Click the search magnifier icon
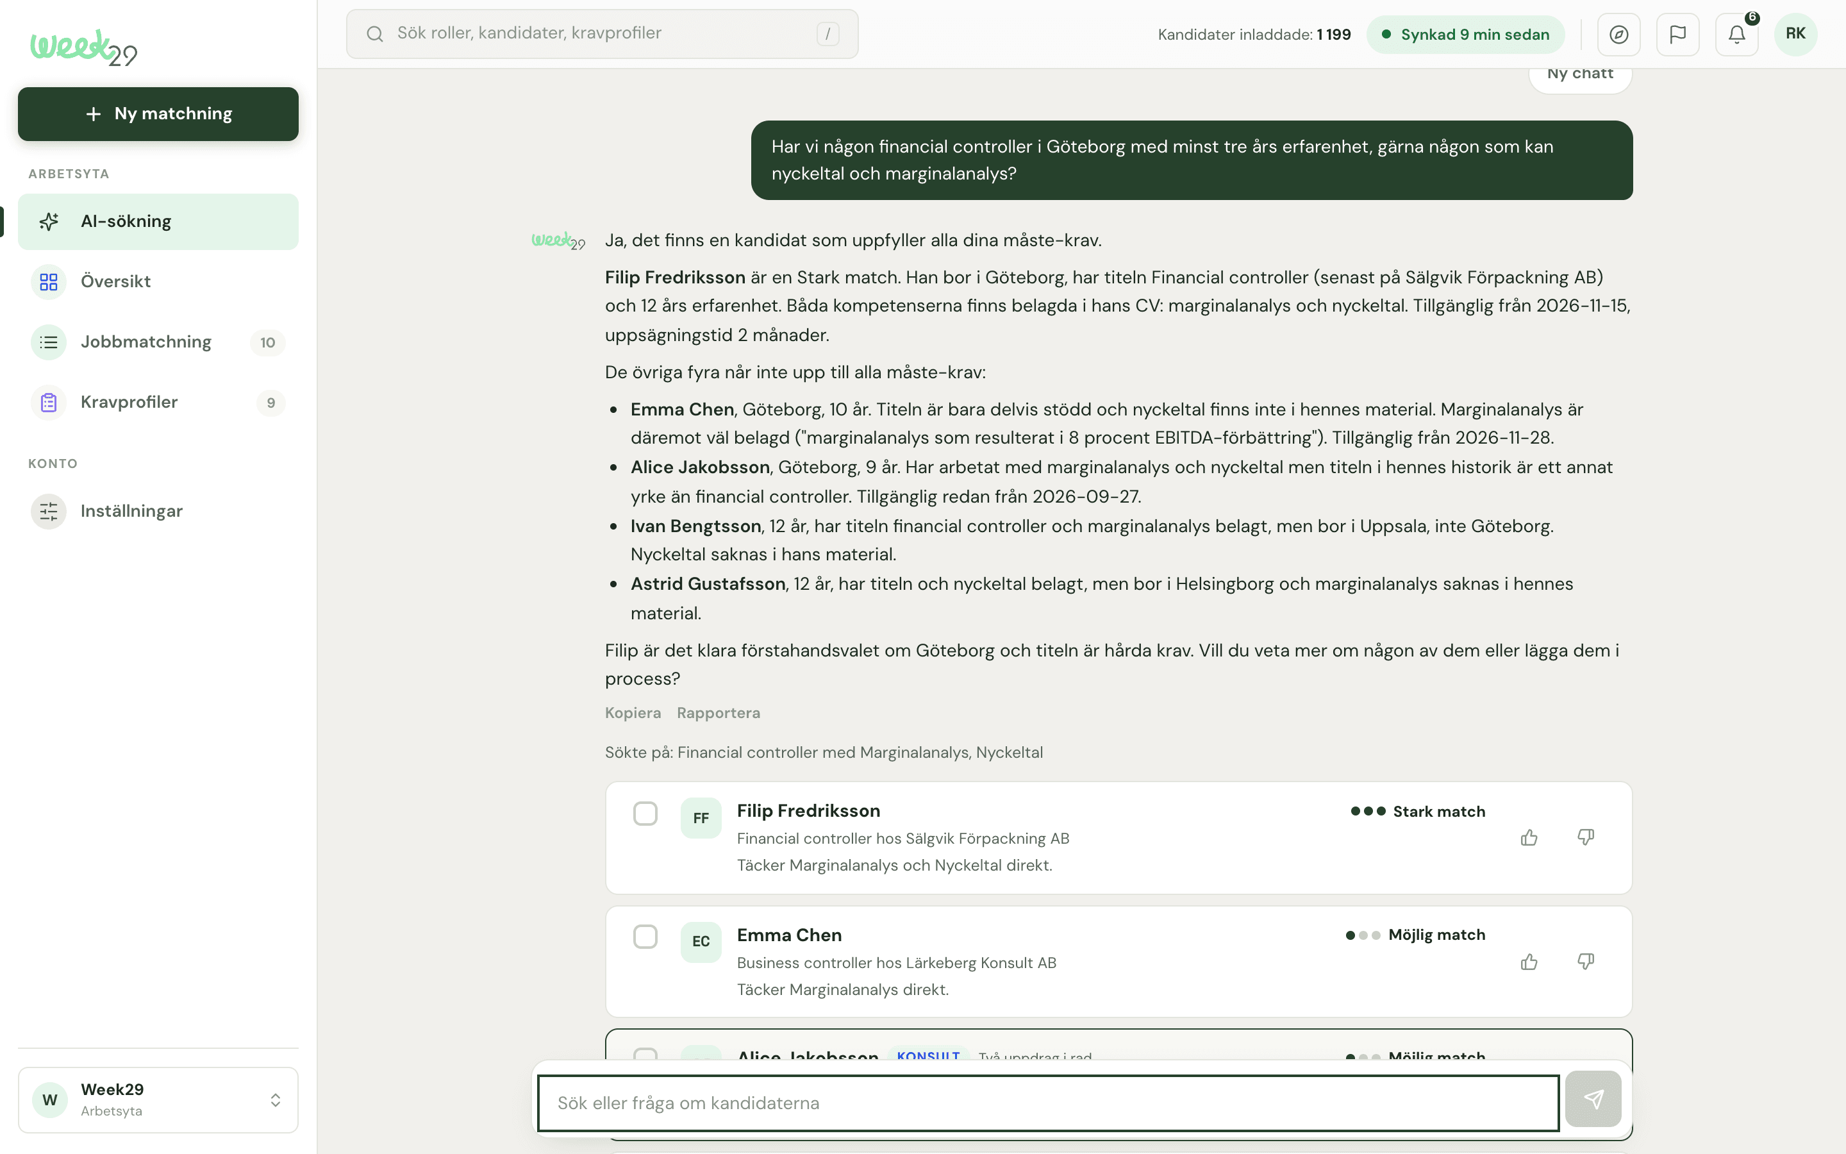 tap(374, 33)
